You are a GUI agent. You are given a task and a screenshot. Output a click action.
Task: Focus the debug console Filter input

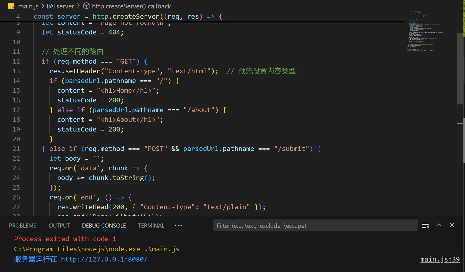(315, 226)
